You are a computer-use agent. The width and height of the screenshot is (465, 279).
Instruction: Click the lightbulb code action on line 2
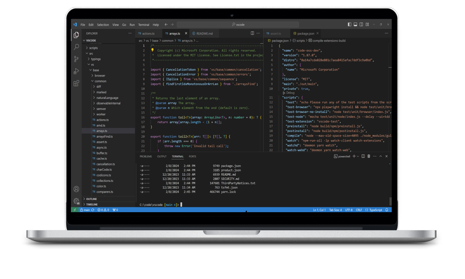click(x=152, y=50)
